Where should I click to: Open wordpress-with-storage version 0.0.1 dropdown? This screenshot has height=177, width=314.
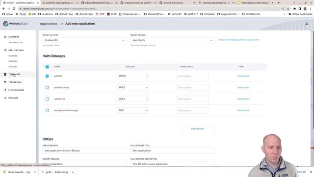click(x=133, y=110)
